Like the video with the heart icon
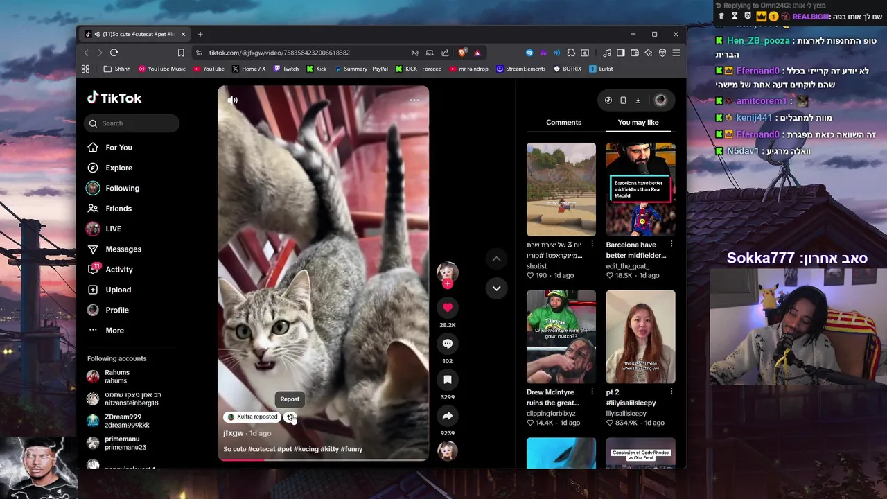The width and height of the screenshot is (887, 499). pos(448,307)
